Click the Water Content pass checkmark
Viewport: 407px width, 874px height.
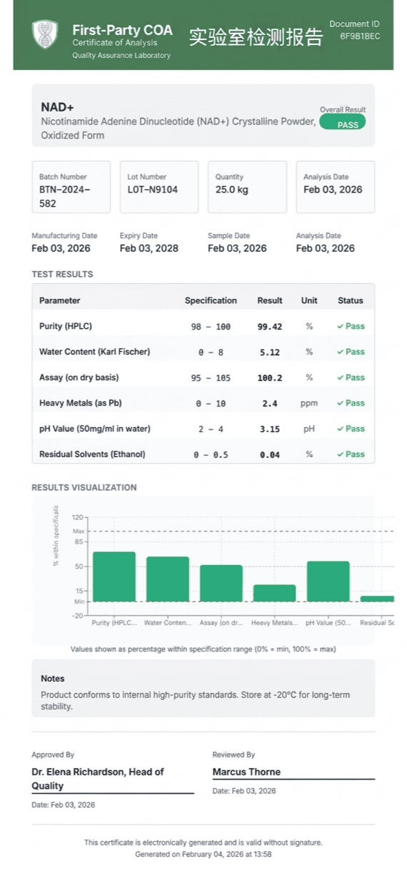point(341,352)
